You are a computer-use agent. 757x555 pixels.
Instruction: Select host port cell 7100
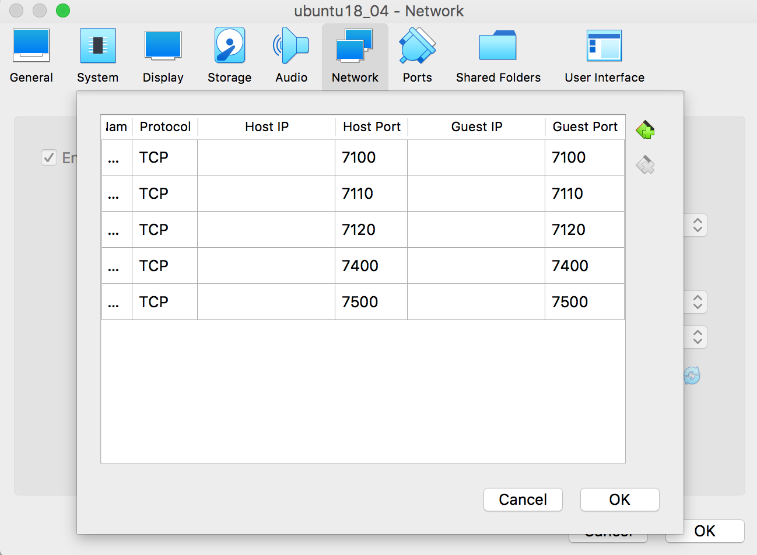pyautogui.click(x=371, y=157)
